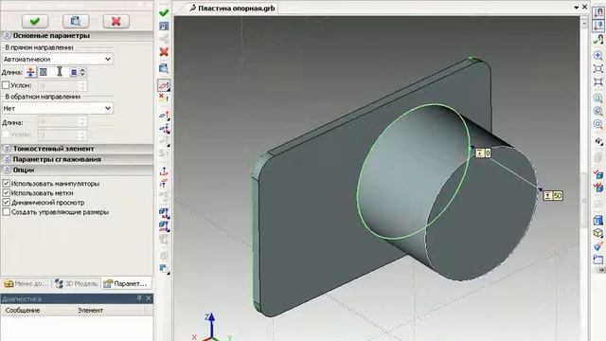
Task: Click the Сообщение column header
Action: point(23,311)
